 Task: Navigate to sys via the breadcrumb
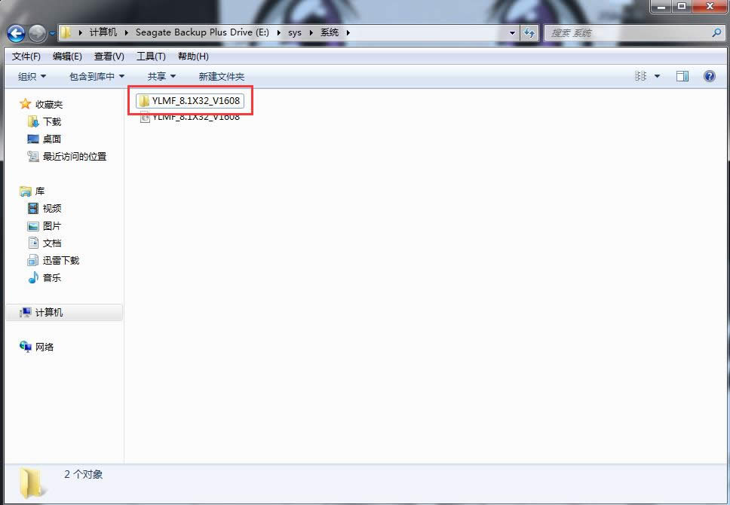295,32
